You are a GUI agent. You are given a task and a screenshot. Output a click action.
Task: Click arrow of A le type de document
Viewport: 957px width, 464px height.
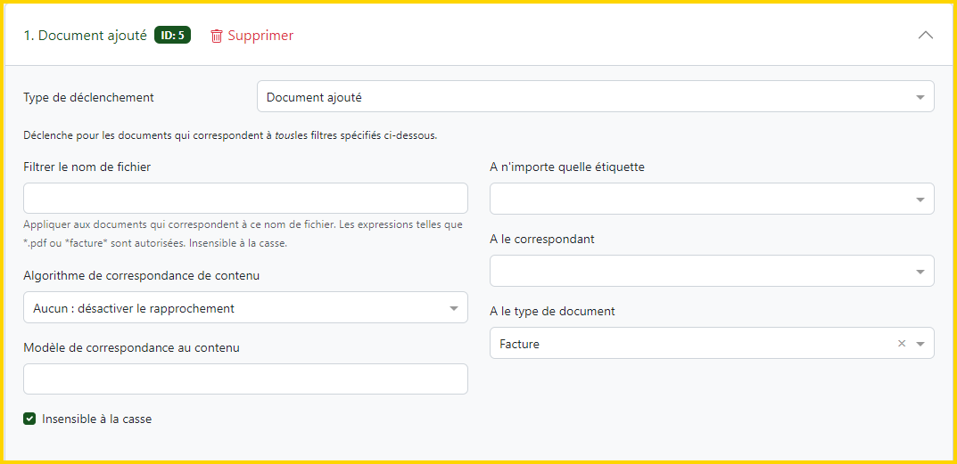[x=920, y=344]
